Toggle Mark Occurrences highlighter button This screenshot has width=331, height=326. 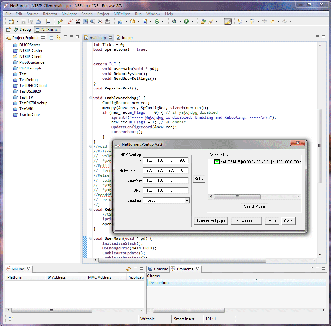pos(228,21)
